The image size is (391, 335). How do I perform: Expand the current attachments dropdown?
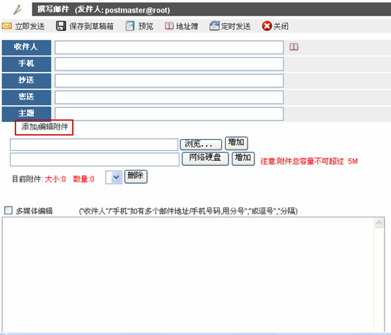[x=114, y=177]
